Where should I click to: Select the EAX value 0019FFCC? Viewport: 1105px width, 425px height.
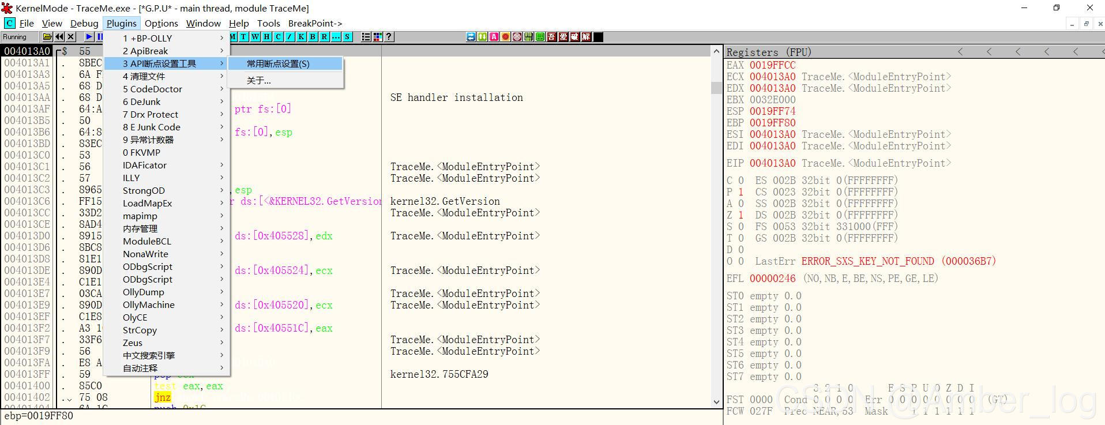pos(772,65)
